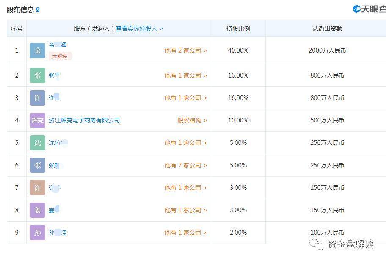
Task: Select 5.00% cell in row 5 沈
Action: point(238,143)
